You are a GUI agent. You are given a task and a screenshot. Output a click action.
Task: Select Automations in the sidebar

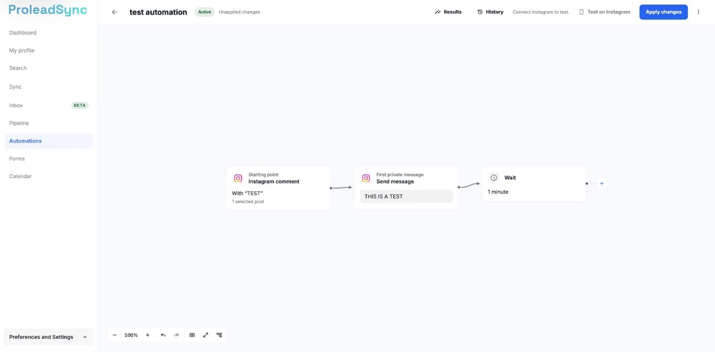pos(49,141)
